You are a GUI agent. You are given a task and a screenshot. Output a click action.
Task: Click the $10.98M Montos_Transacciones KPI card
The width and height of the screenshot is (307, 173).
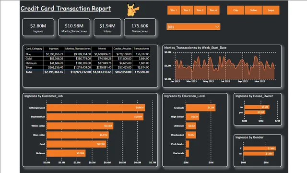(74, 27)
